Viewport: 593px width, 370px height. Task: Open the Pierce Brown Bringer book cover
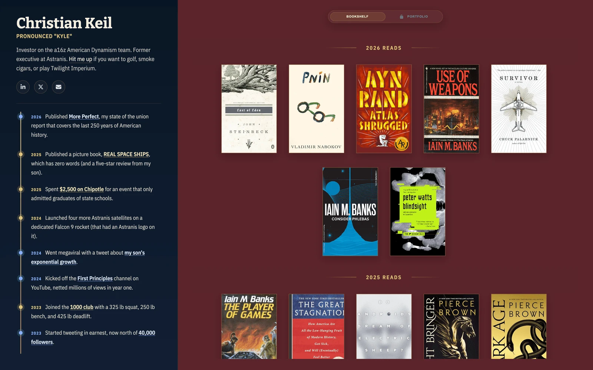point(451,326)
